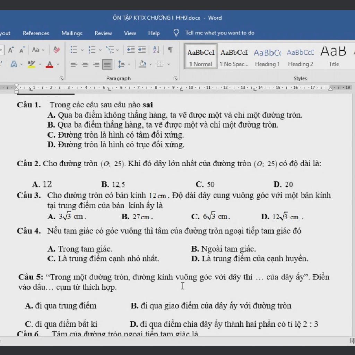Toggle Align Right paragraph alignment
This screenshot has width=355, height=355.
click(96, 64)
